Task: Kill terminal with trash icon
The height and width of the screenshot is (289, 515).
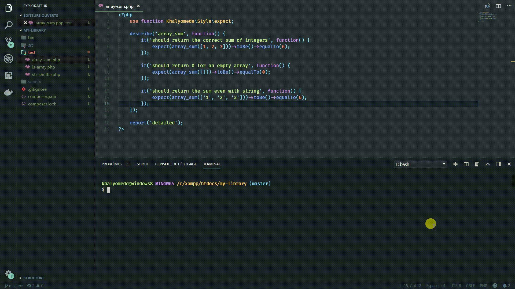Action: click(x=477, y=164)
